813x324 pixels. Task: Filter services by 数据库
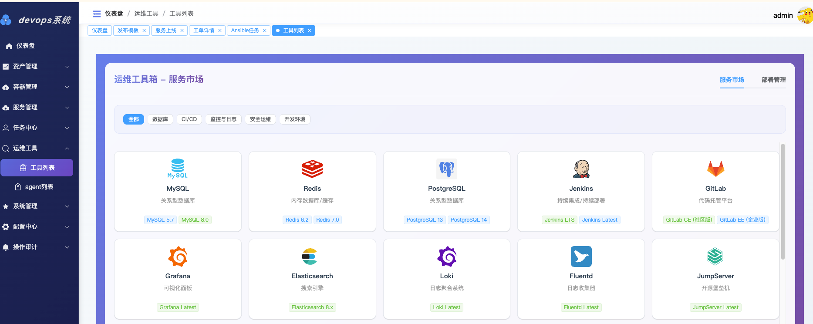[160, 119]
